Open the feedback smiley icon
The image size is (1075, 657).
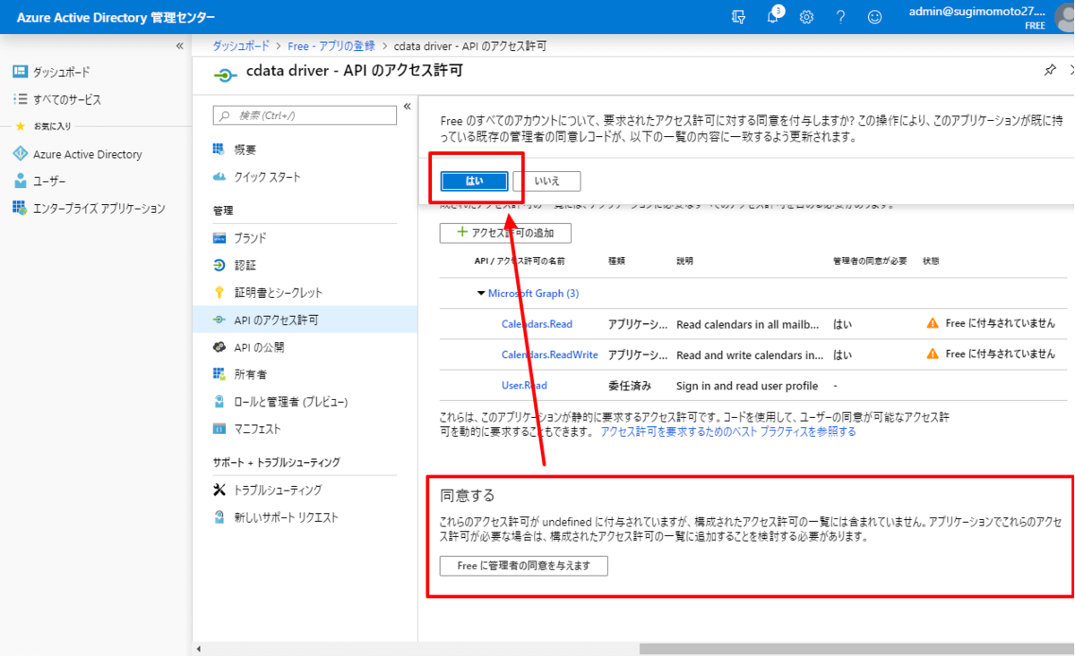click(x=874, y=17)
